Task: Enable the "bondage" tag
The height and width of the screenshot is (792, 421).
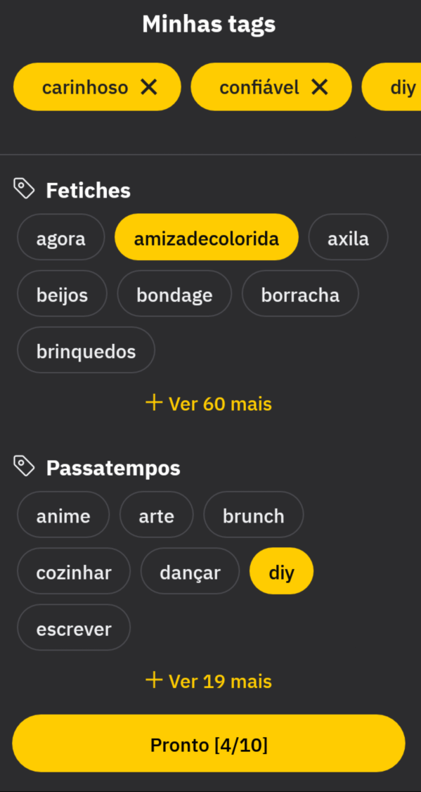Action: click(x=174, y=294)
